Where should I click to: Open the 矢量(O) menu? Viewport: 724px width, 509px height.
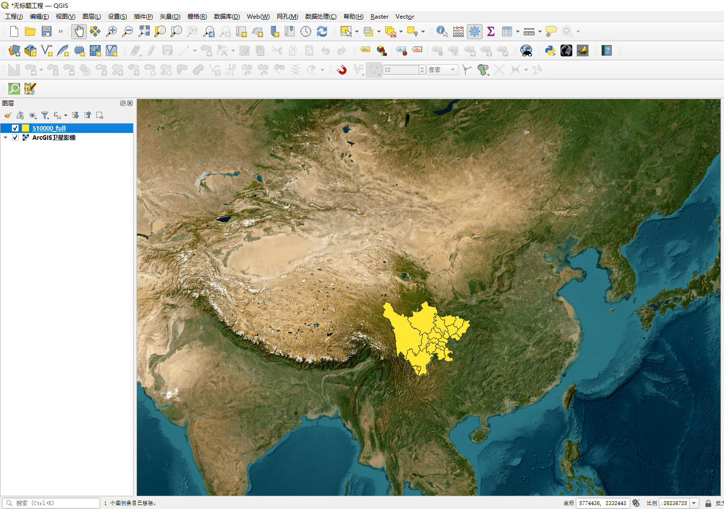[170, 17]
